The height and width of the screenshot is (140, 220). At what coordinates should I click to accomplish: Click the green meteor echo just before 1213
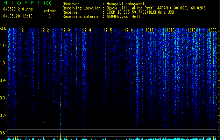(x=57, y=103)
